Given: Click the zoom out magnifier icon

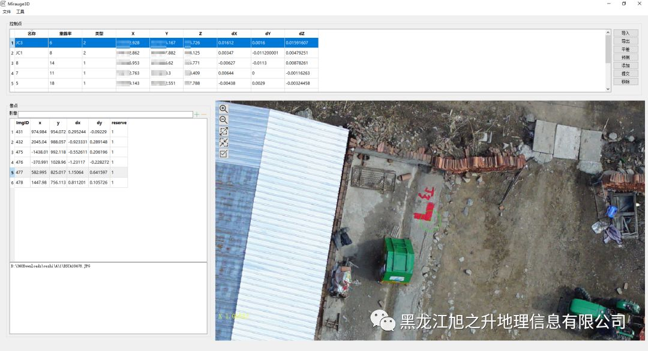Looking at the screenshot, I should [223, 120].
